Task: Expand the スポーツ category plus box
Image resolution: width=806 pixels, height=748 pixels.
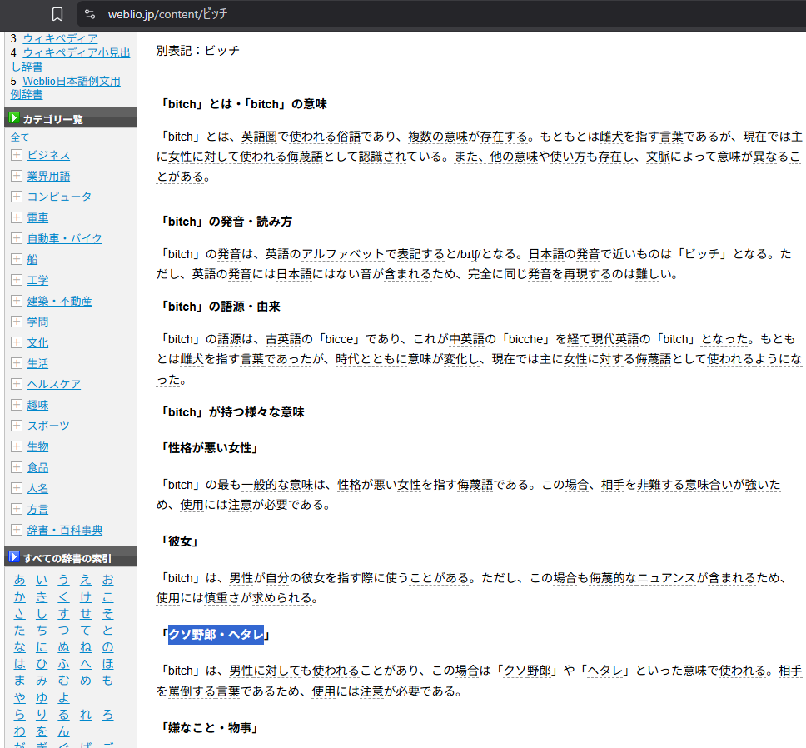Action: point(17,426)
